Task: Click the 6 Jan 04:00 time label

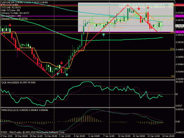Action: click(x=94, y=136)
